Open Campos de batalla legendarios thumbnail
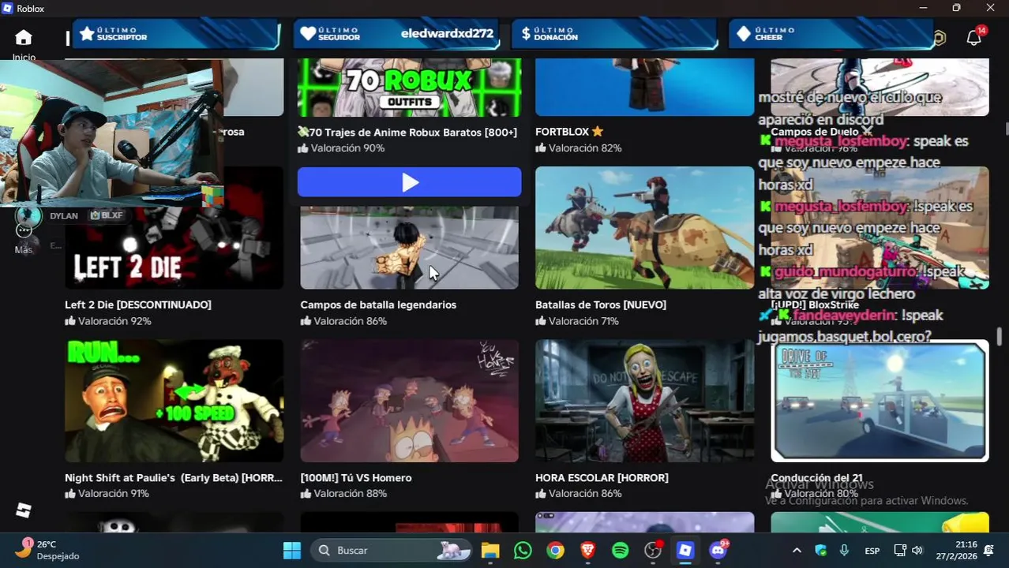 point(409,248)
